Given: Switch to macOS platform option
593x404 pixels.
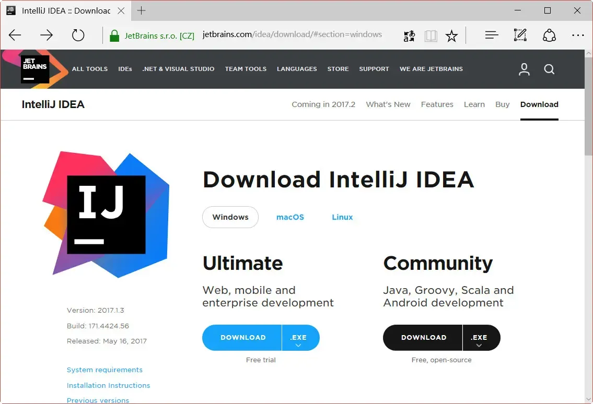Looking at the screenshot, I should (290, 217).
